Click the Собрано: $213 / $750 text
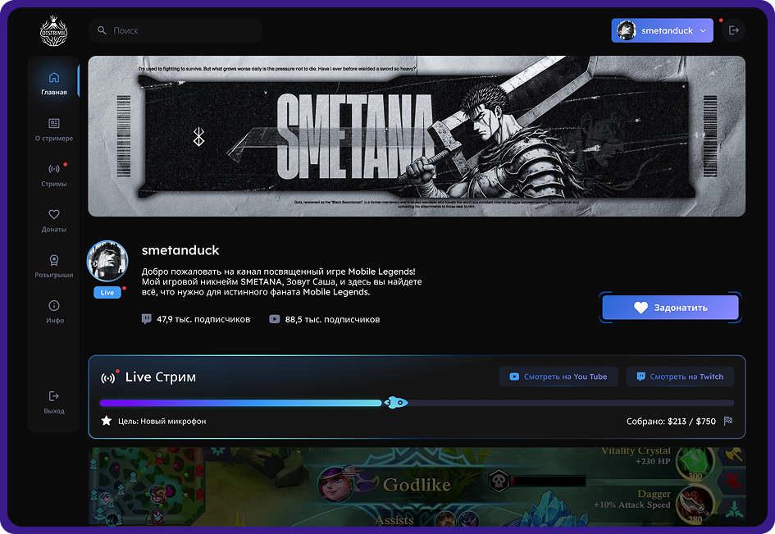Screen dimensions: 775x534 coord(671,422)
